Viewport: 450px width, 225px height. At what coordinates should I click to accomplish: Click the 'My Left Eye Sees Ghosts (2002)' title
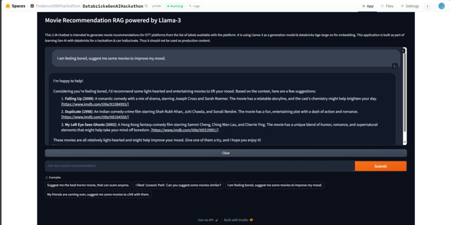[90, 125]
